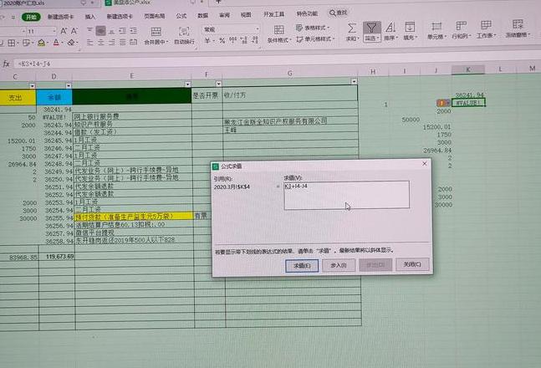Switch to the 插入 ribbon tab

coord(90,17)
